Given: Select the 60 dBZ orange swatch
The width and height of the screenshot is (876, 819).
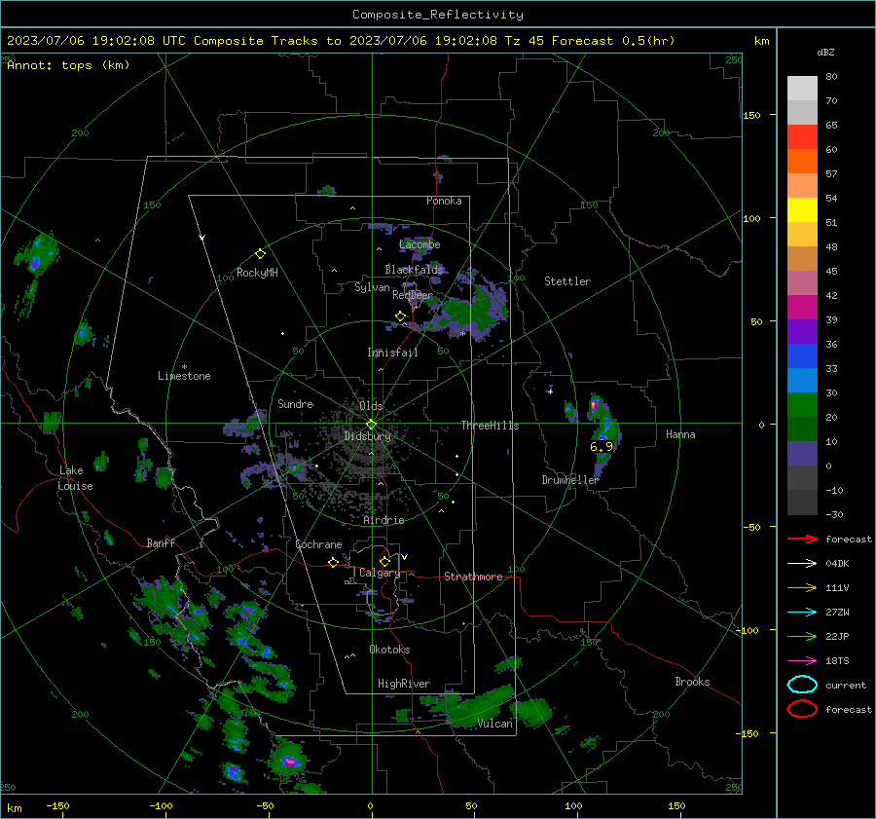Looking at the screenshot, I should (802, 161).
